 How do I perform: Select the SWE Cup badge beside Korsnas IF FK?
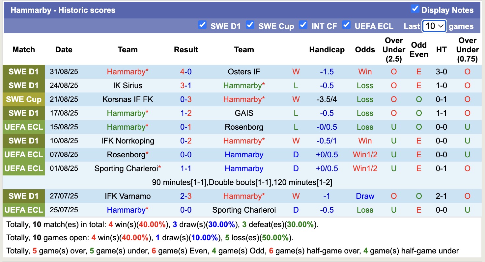tap(23, 99)
